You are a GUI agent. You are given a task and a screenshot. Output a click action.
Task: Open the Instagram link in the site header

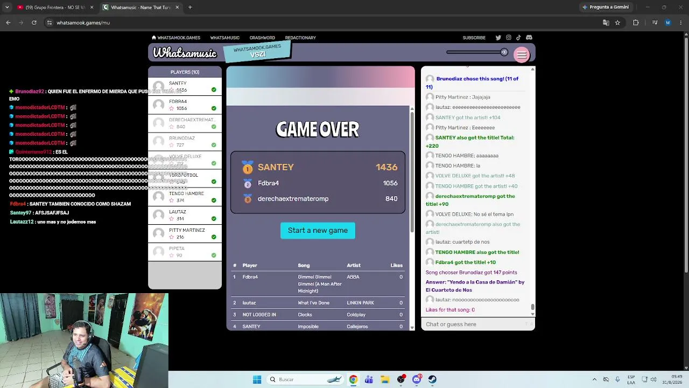[508, 38]
